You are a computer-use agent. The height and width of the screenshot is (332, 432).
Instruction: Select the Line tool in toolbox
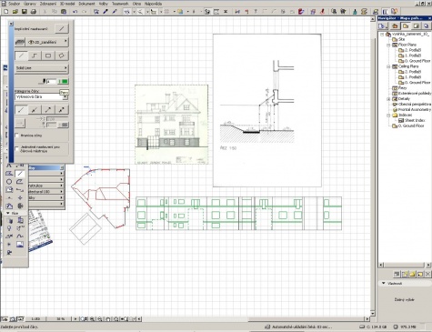(20, 174)
